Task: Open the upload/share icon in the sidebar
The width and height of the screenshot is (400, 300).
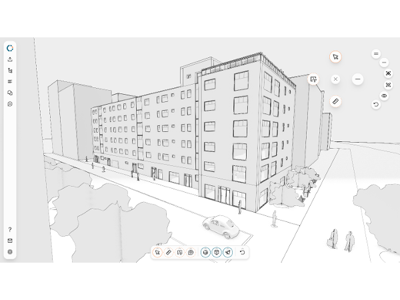Action: click(x=10, y=59)
